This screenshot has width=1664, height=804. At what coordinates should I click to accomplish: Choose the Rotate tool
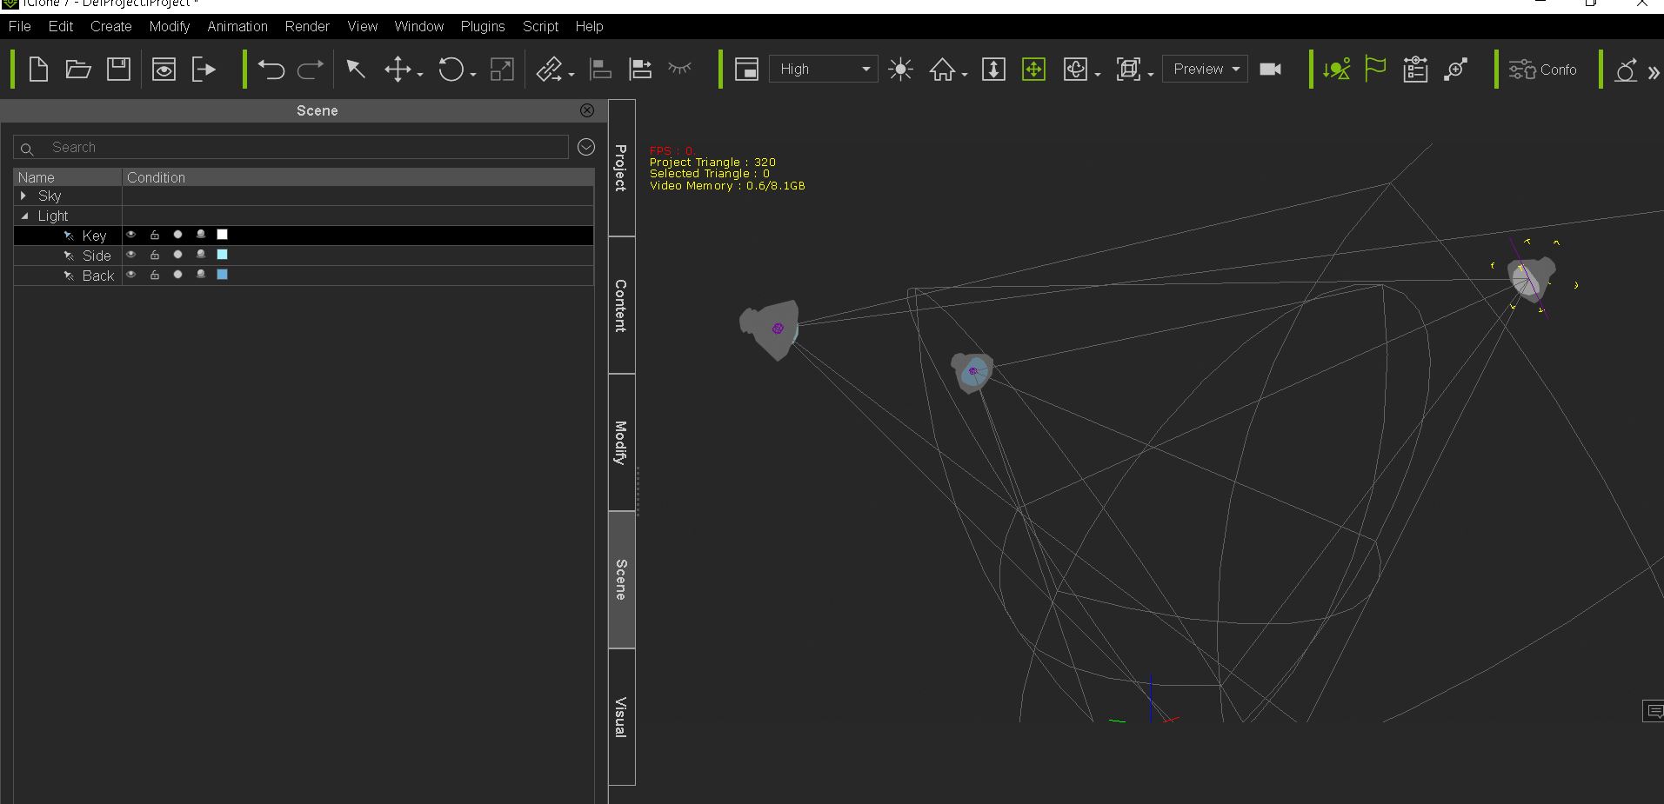pyautogui.click(x=451, y=70)
